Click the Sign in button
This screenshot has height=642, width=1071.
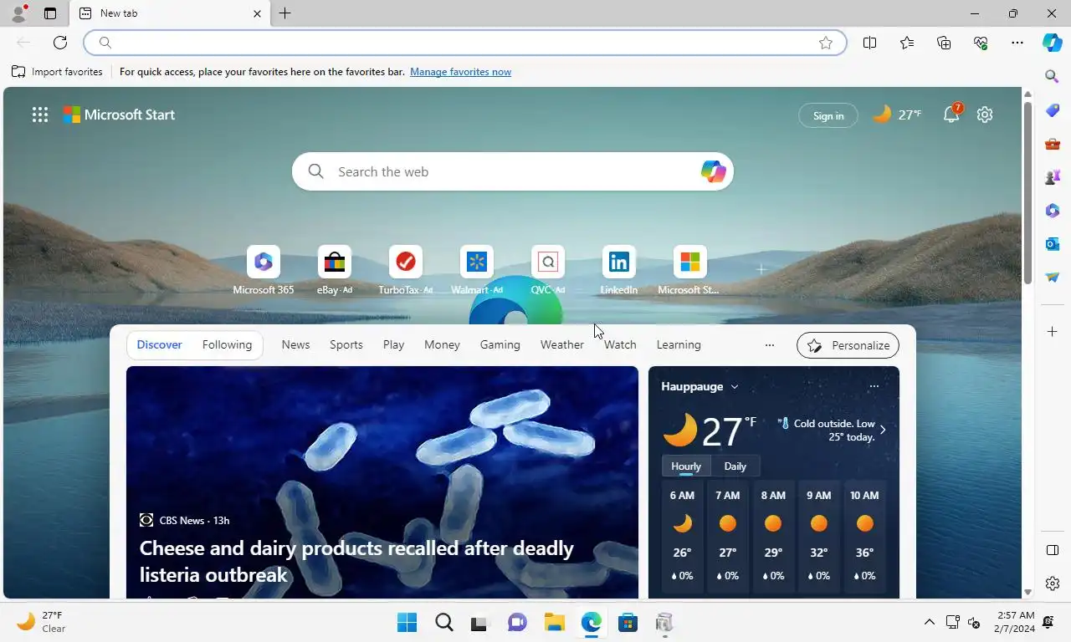click(828, 115)
